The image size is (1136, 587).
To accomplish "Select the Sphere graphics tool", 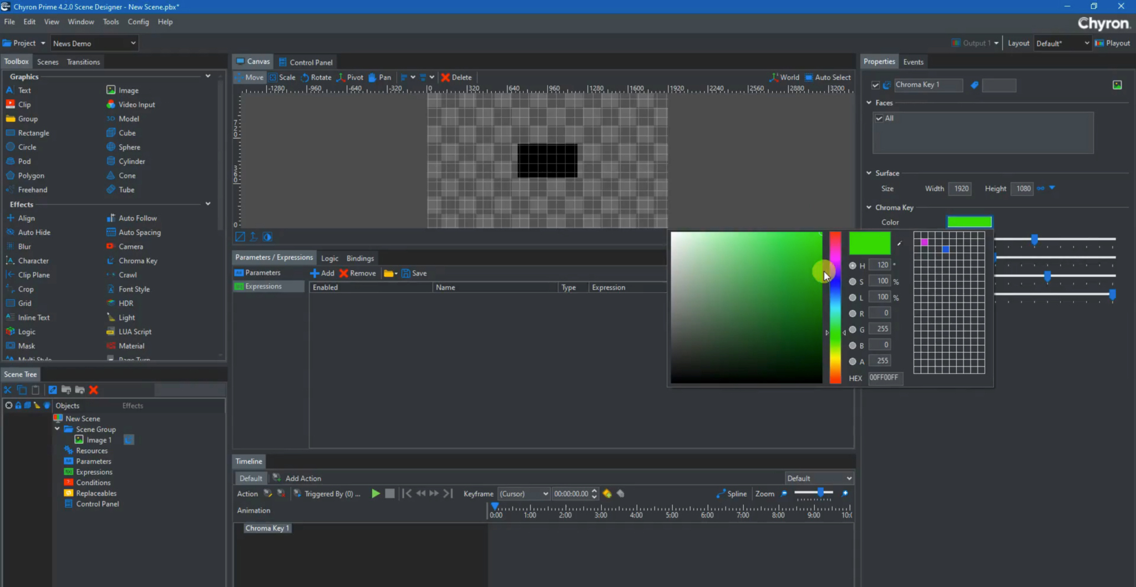I will tap(129, 146).
